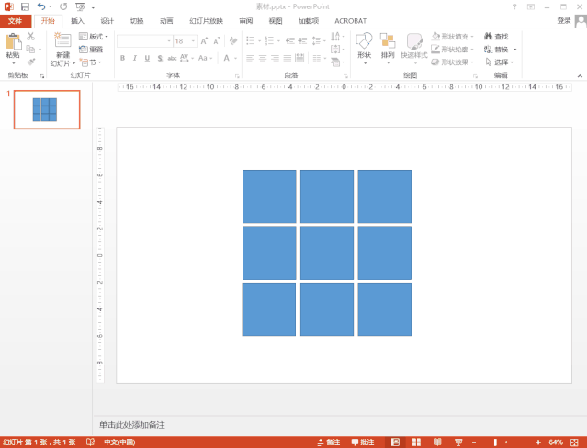Align text left
Image resolution: width=587 pixels, height=448 pixels.
click(x=251, y=58)
